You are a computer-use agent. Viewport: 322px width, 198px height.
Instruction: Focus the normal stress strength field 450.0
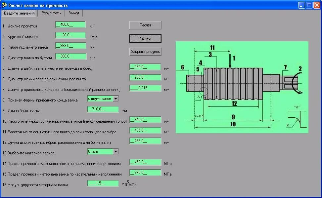pyautogui.click(x=145, y=162)
